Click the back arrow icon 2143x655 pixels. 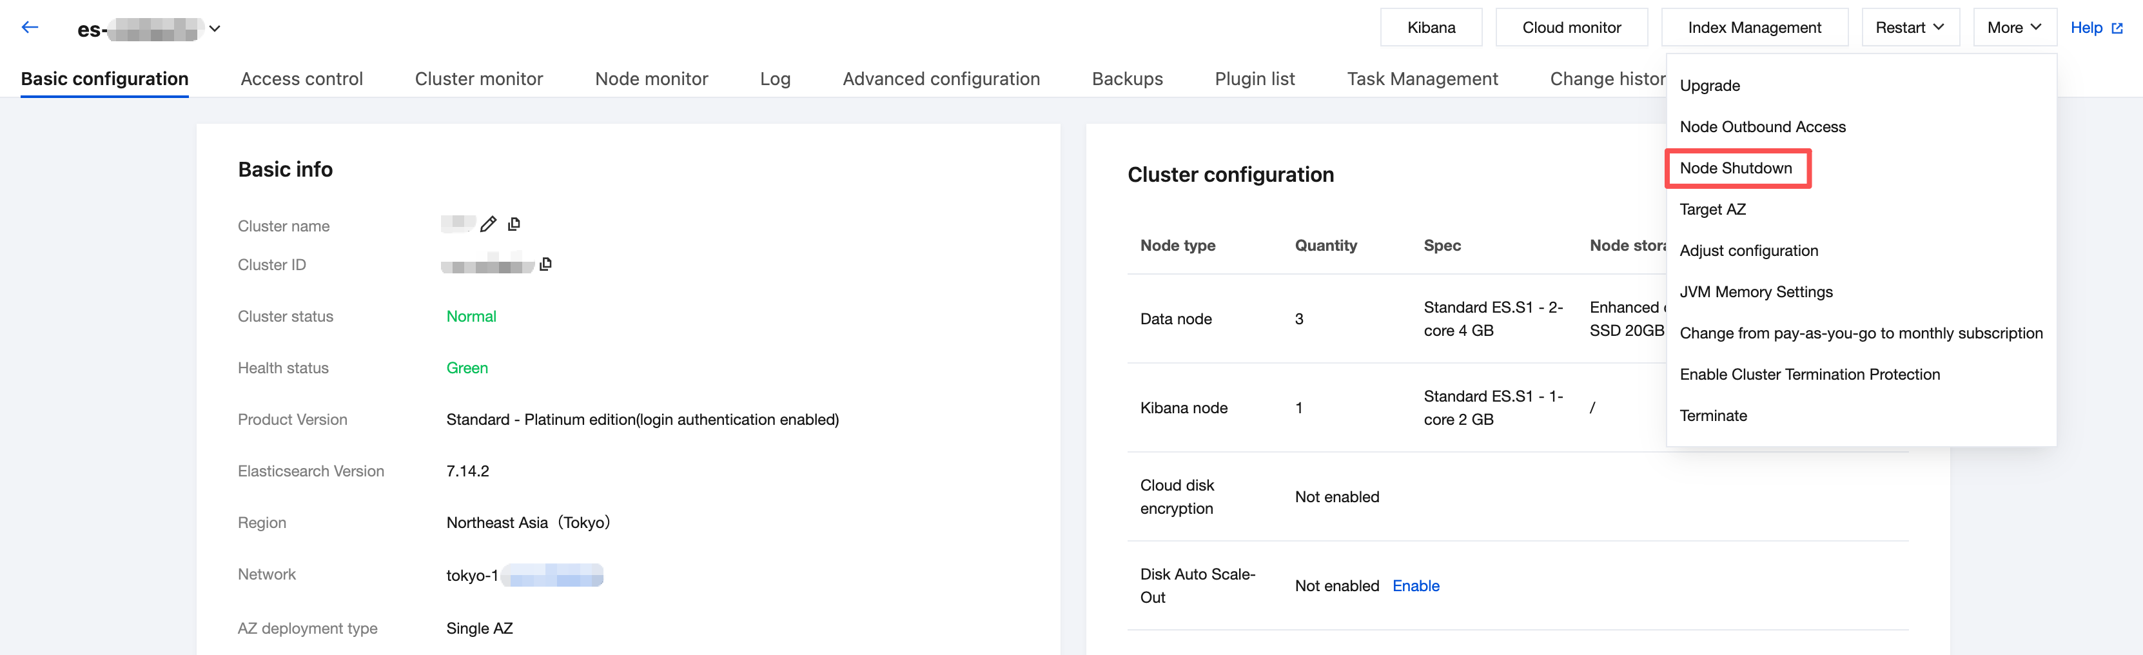click(x=30, y=28)
